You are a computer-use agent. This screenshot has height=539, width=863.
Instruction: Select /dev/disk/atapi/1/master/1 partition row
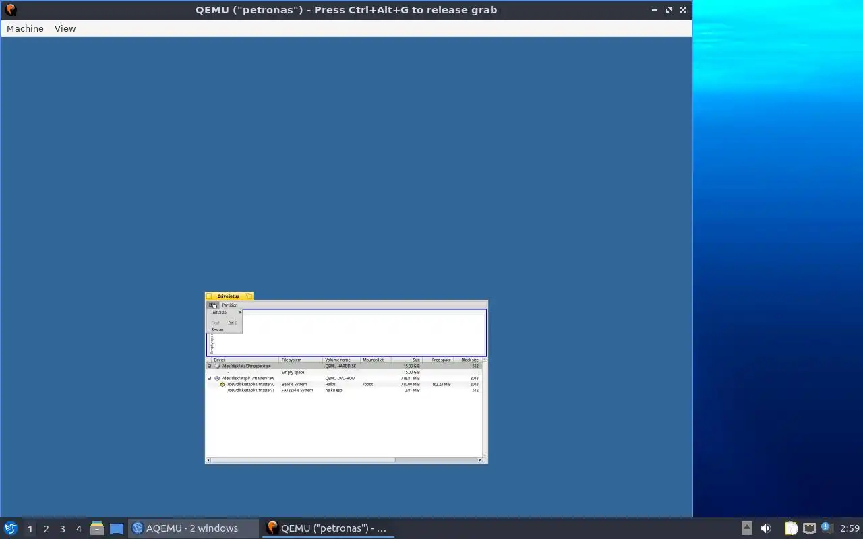(344, 390)
